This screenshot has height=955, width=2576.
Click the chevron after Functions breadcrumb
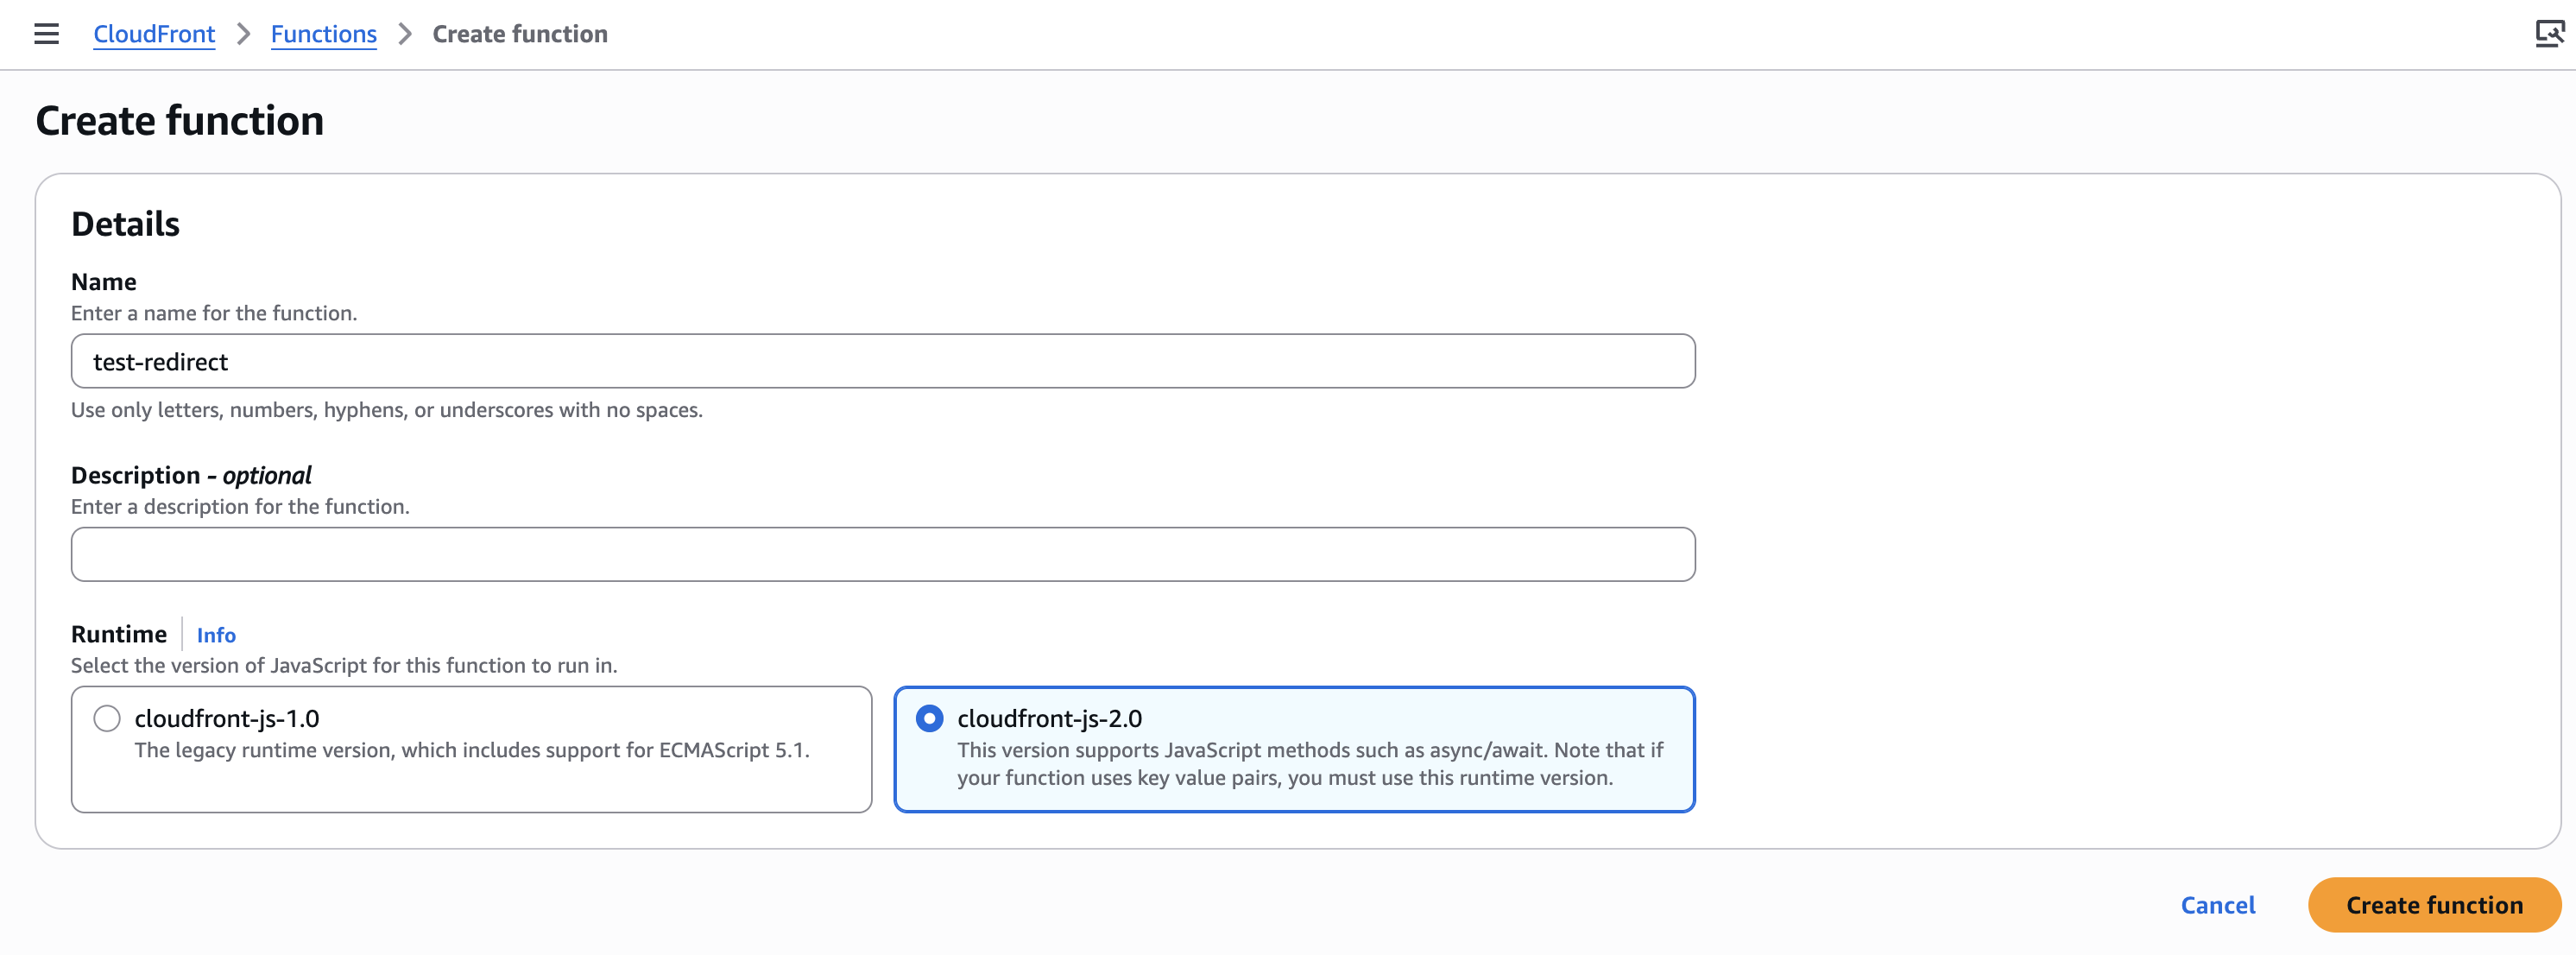pyautogui.click(x=405, y=34)
